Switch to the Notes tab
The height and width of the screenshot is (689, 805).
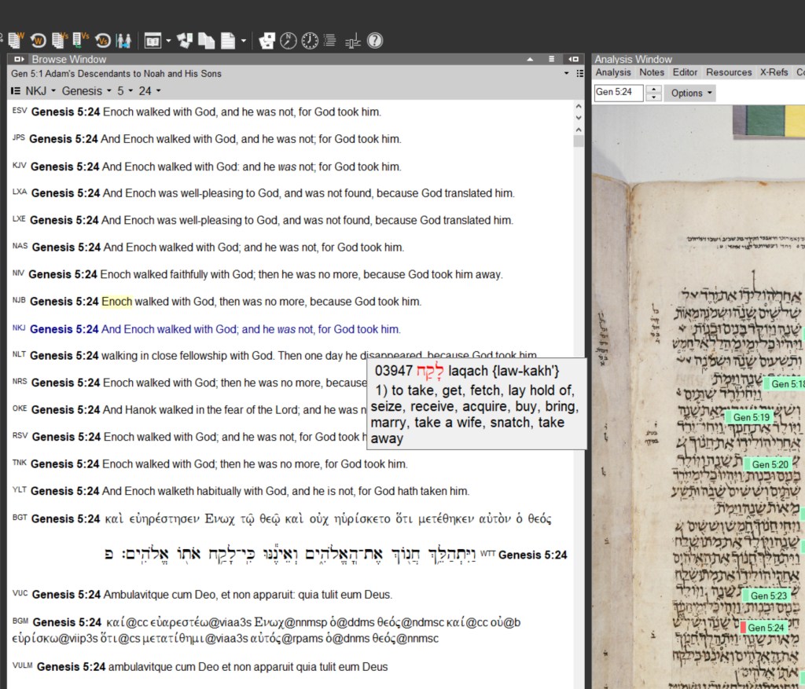[652, 72]
